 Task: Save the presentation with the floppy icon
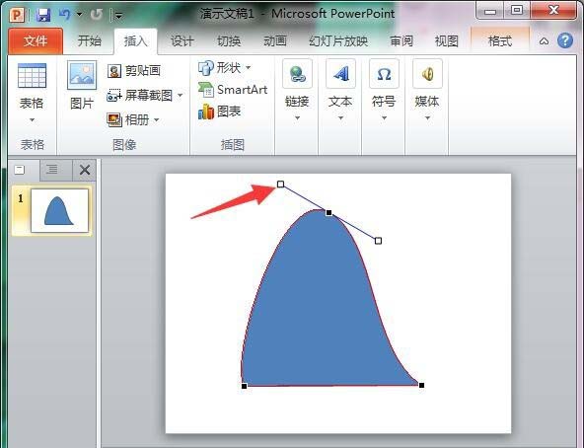click(x=44, y=15)
